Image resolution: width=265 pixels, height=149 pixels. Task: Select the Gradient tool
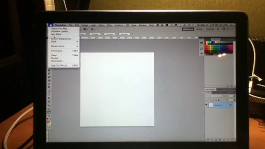[49, 80]
